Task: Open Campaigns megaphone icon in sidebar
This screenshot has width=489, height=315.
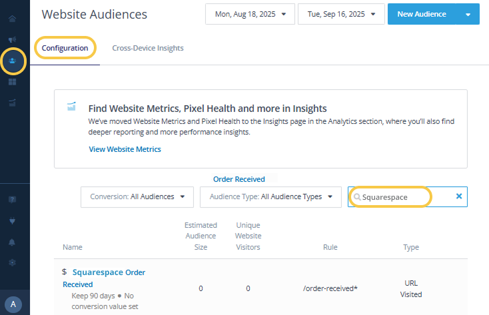Action: point(13,40)
